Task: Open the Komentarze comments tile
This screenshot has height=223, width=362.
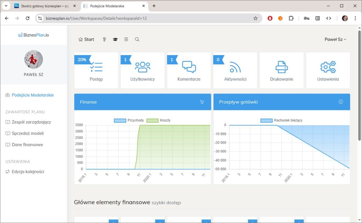Action: coord(189,70)
